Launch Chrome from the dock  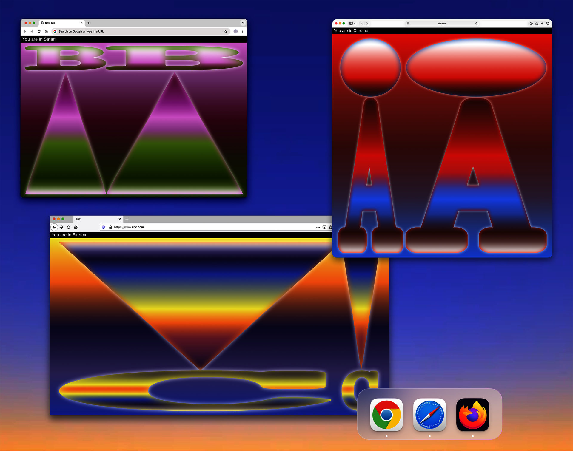(x=386, y=415)
